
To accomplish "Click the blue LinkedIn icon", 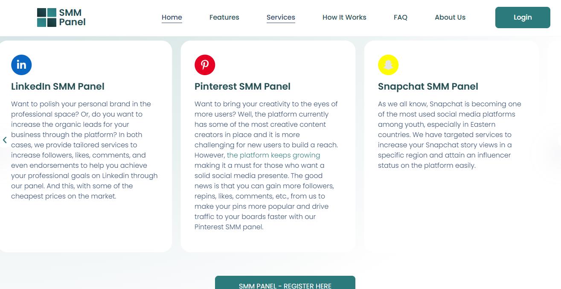I will 21,65.
